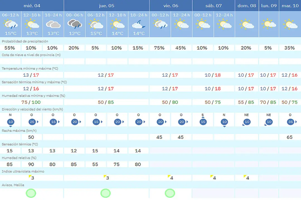Select the mié. 04 day header

(x=32, y=6)
